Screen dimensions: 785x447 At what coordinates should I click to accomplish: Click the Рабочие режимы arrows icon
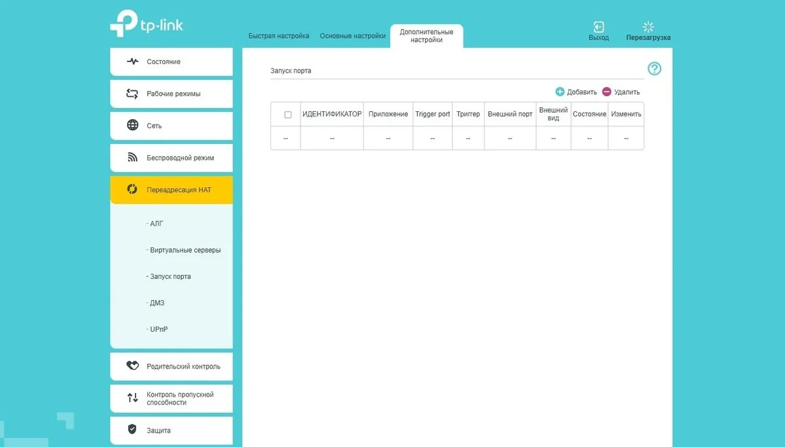132,94
